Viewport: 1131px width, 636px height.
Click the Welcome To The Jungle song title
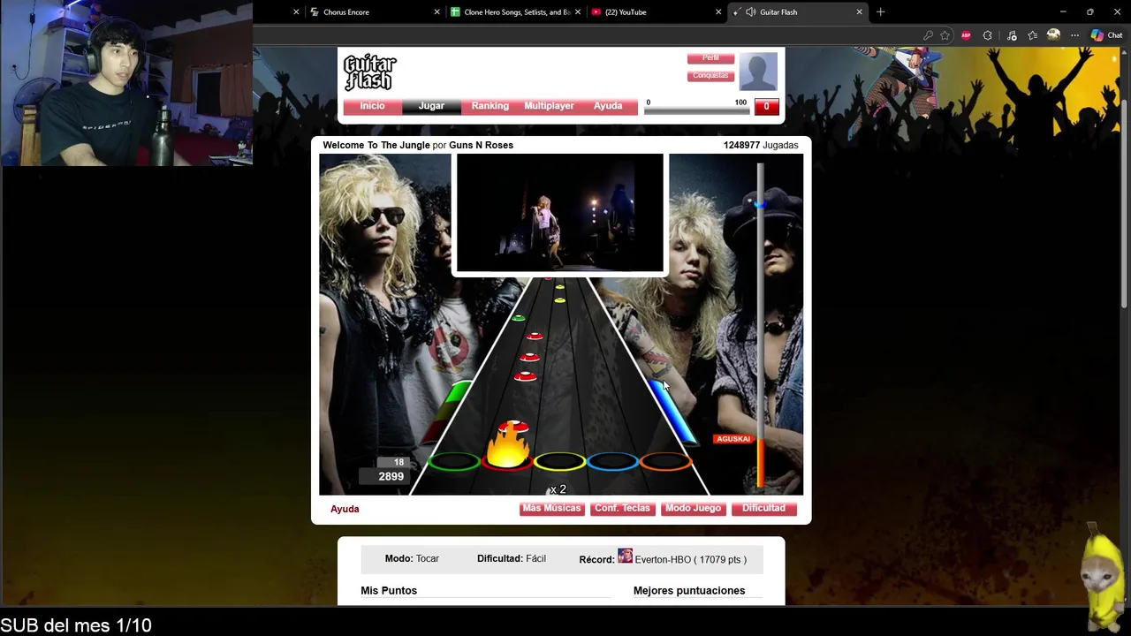(x=376, y=145)
